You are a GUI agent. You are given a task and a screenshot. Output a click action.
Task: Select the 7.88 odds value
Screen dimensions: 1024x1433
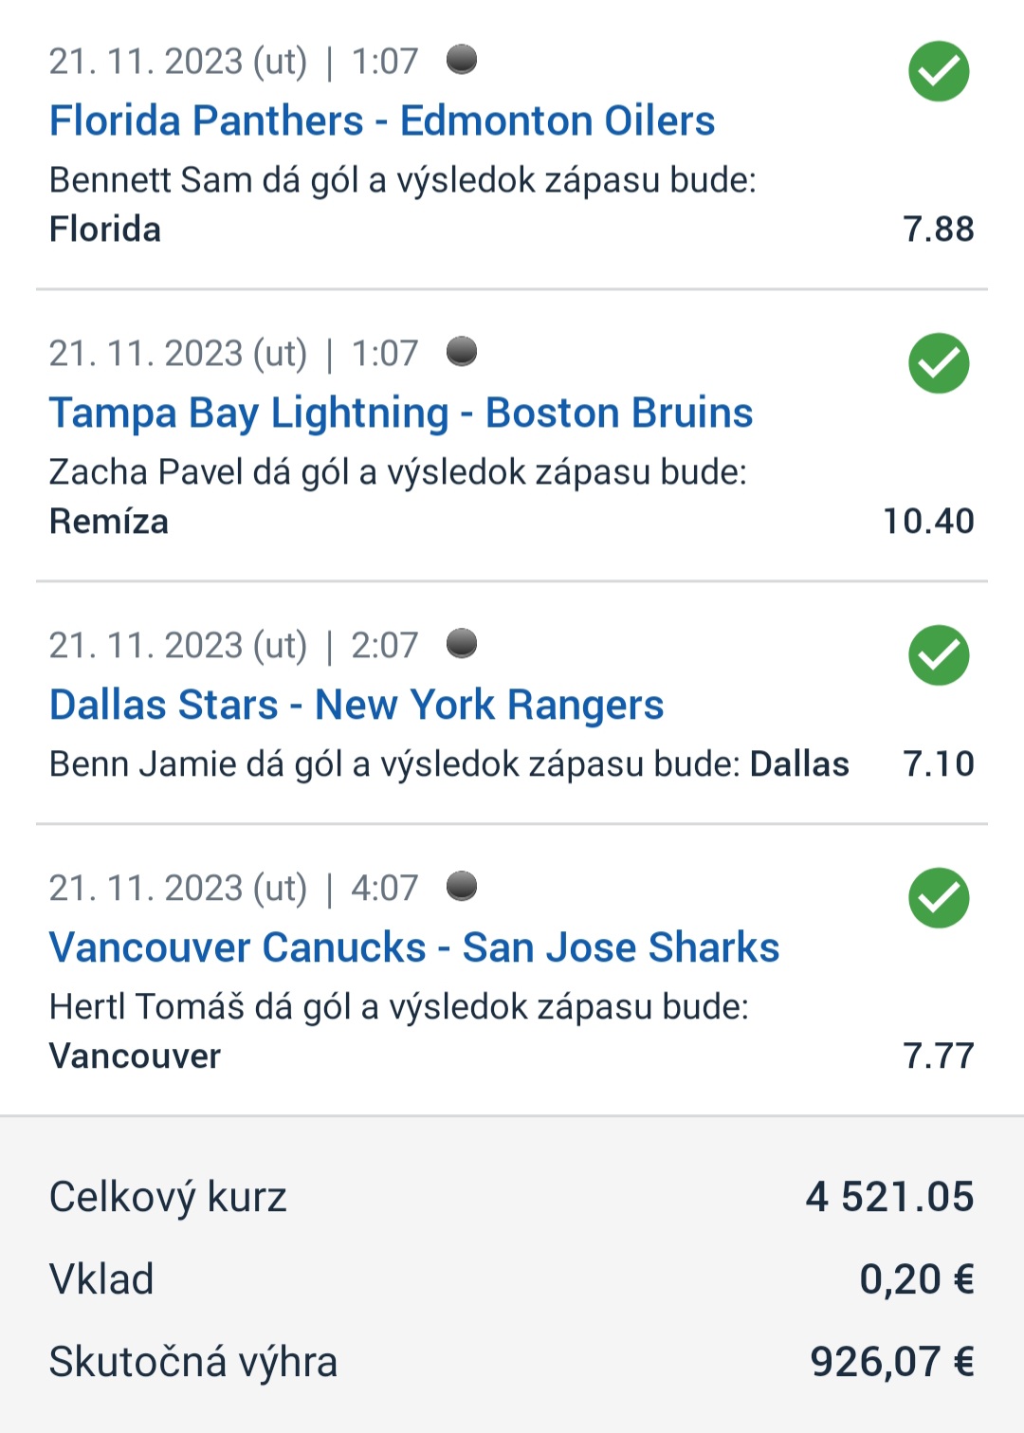click(939, 230)
